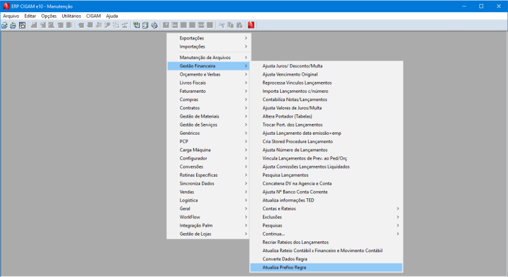This screenshot has width=508, height=277.
Task: Open the Utilitários menu
Action: pos(71,16)
